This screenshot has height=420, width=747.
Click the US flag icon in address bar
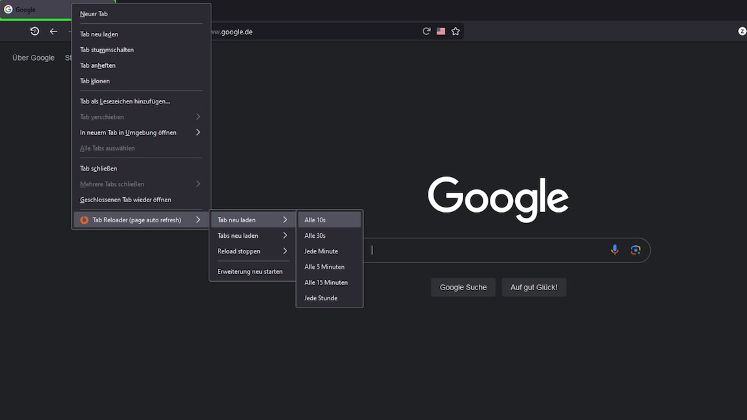coord(441,32)
